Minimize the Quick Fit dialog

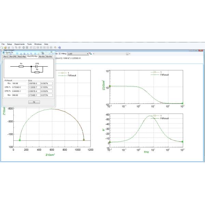[x=42, y=52]
